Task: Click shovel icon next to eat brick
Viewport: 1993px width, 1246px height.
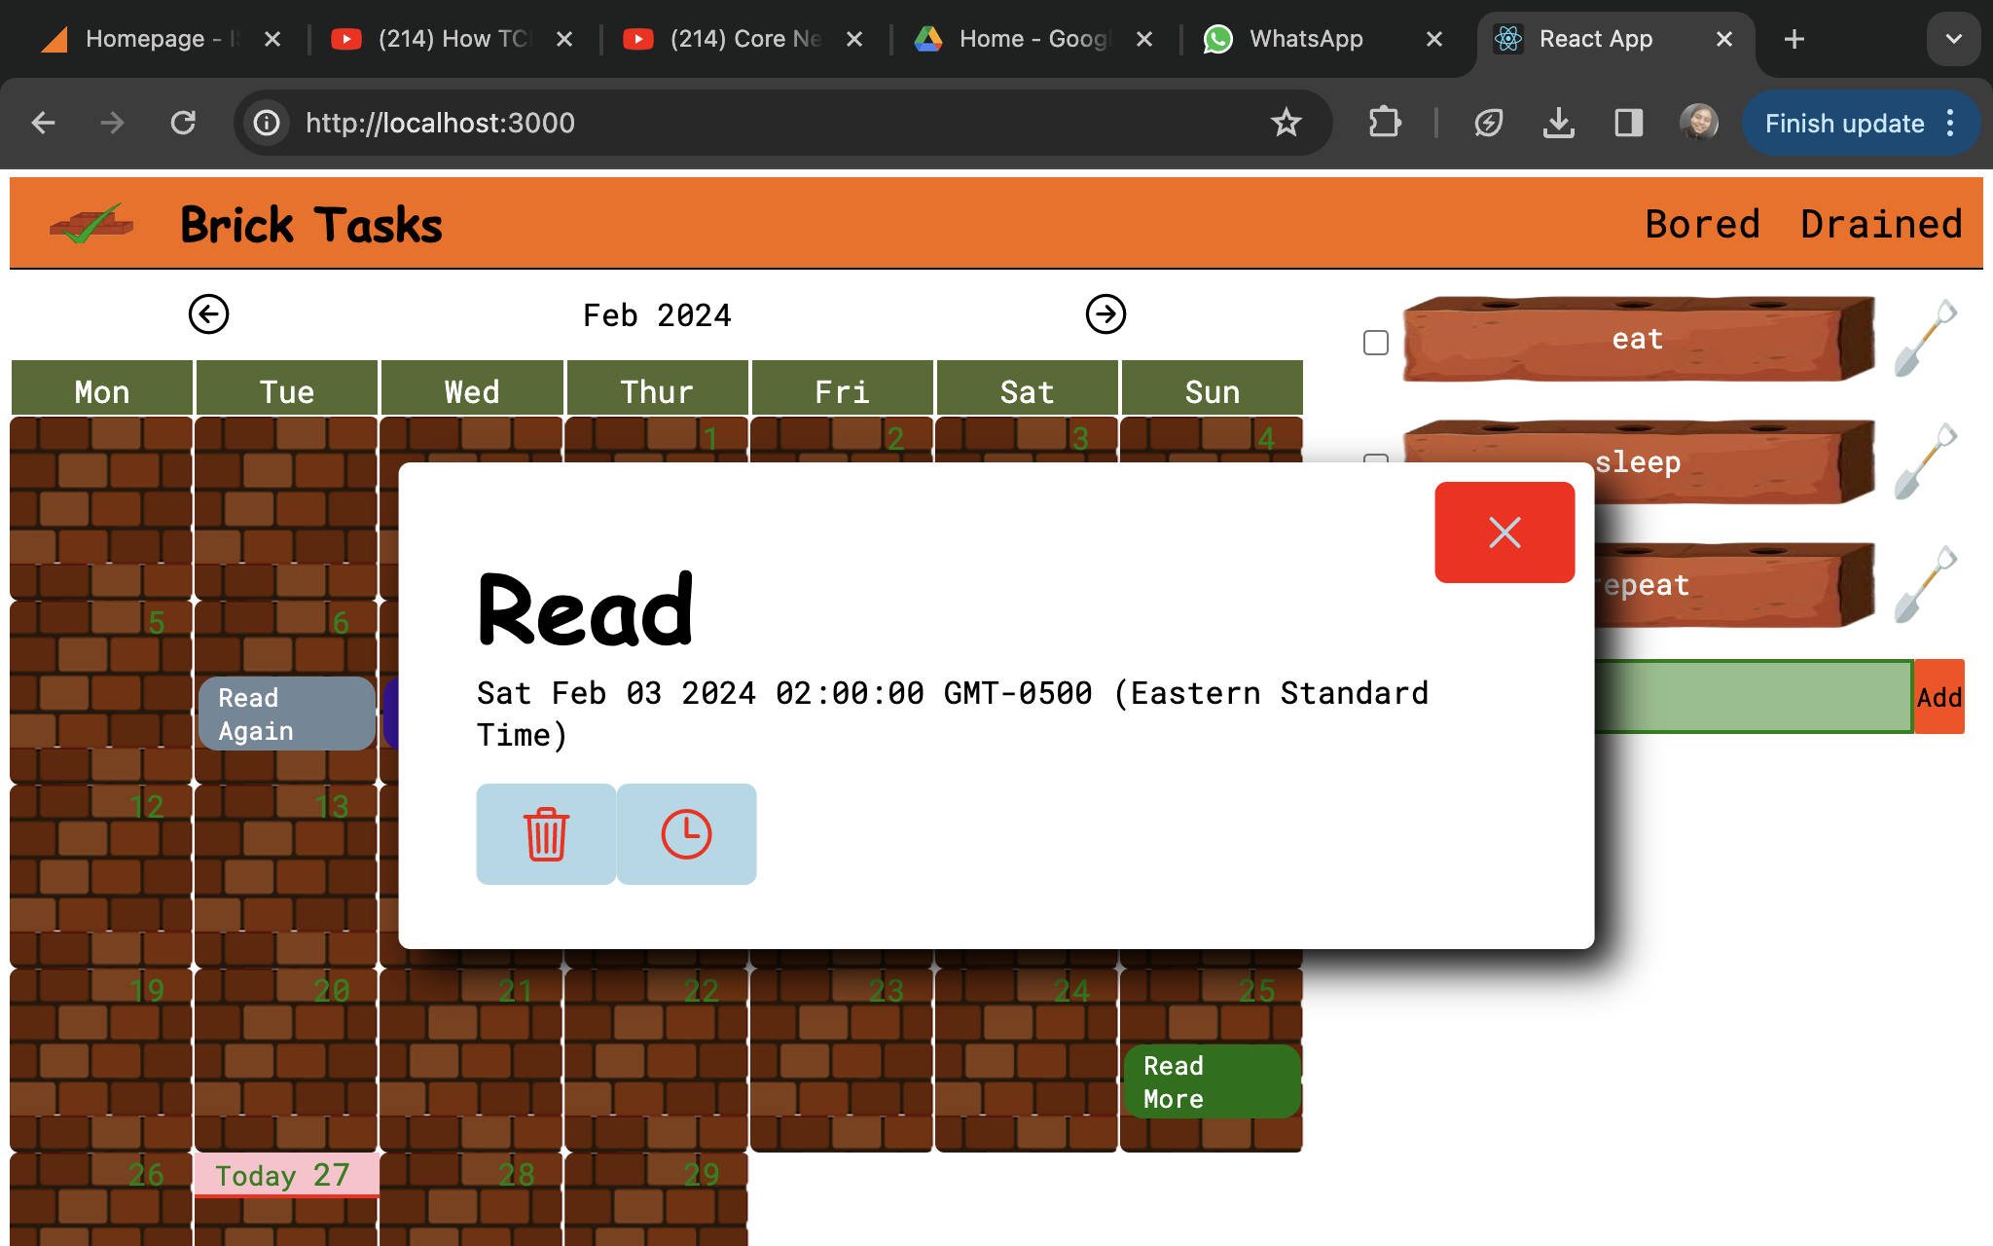Action: click(1925, 339)
